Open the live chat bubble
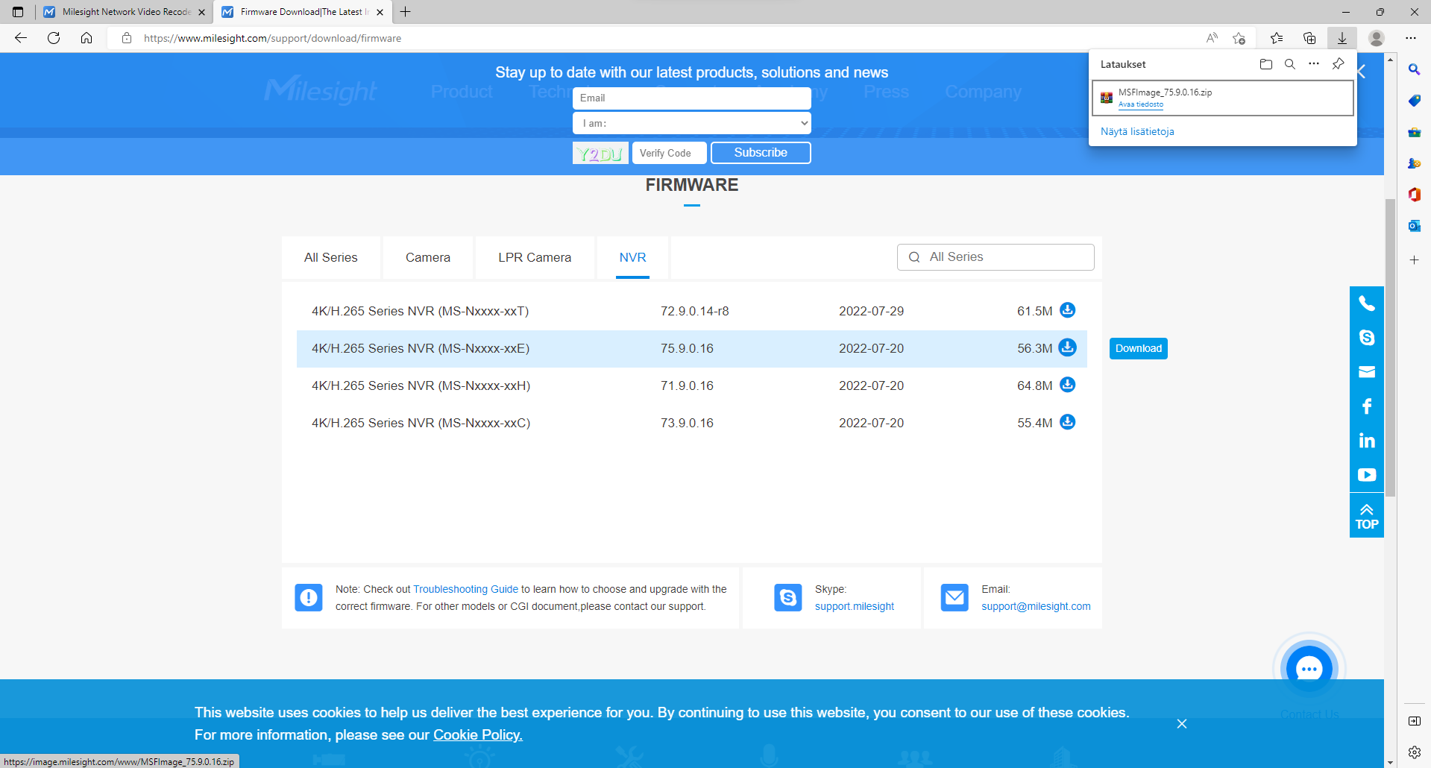1431x768 pixels. (1309, 669)
